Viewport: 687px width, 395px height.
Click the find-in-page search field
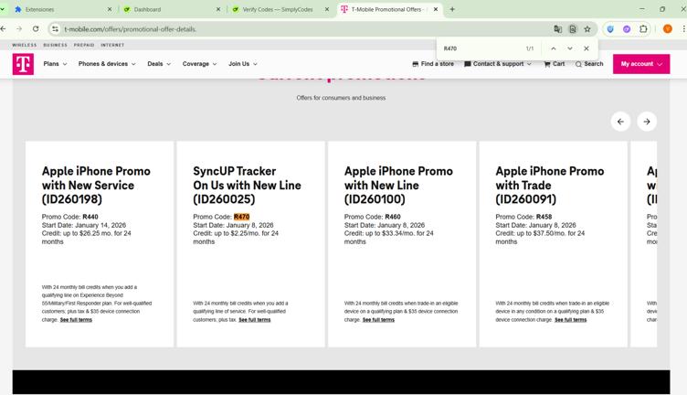pyautogui.click(x=480, y=48)
